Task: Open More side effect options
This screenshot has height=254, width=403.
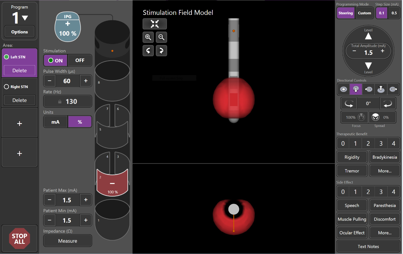Action: pos(385,233)
